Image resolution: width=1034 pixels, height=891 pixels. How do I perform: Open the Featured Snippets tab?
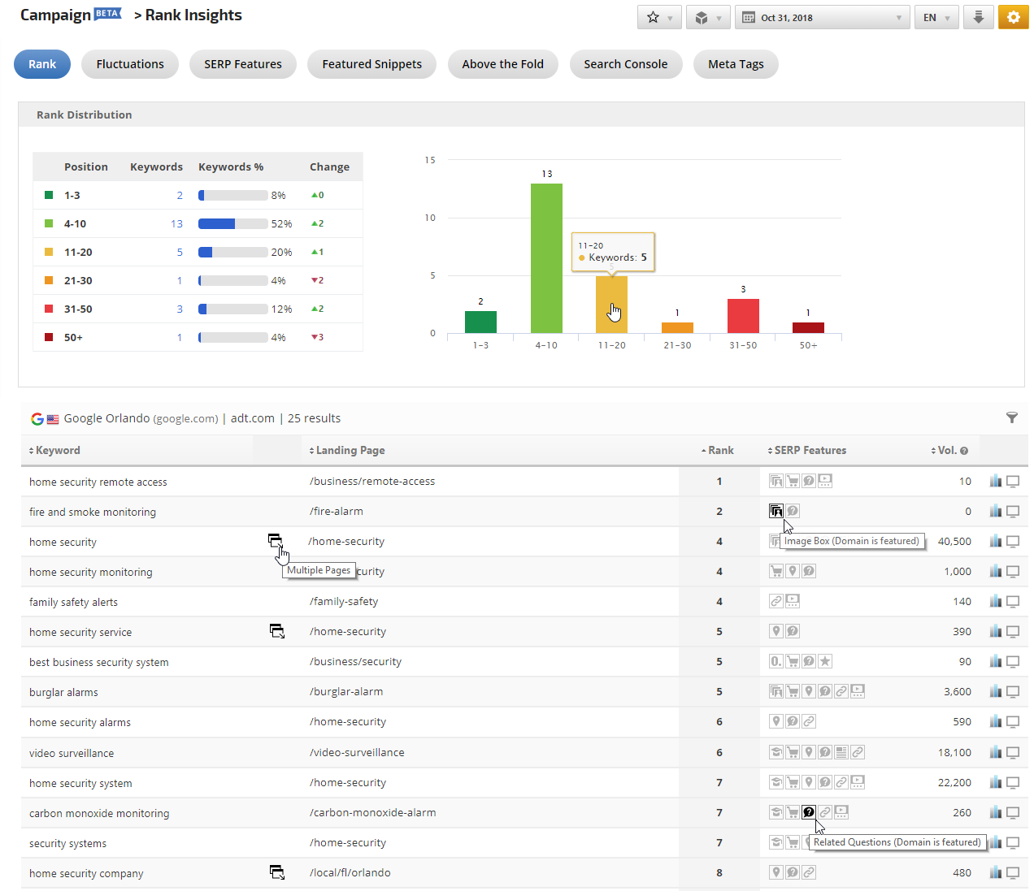tap(371, 64)
